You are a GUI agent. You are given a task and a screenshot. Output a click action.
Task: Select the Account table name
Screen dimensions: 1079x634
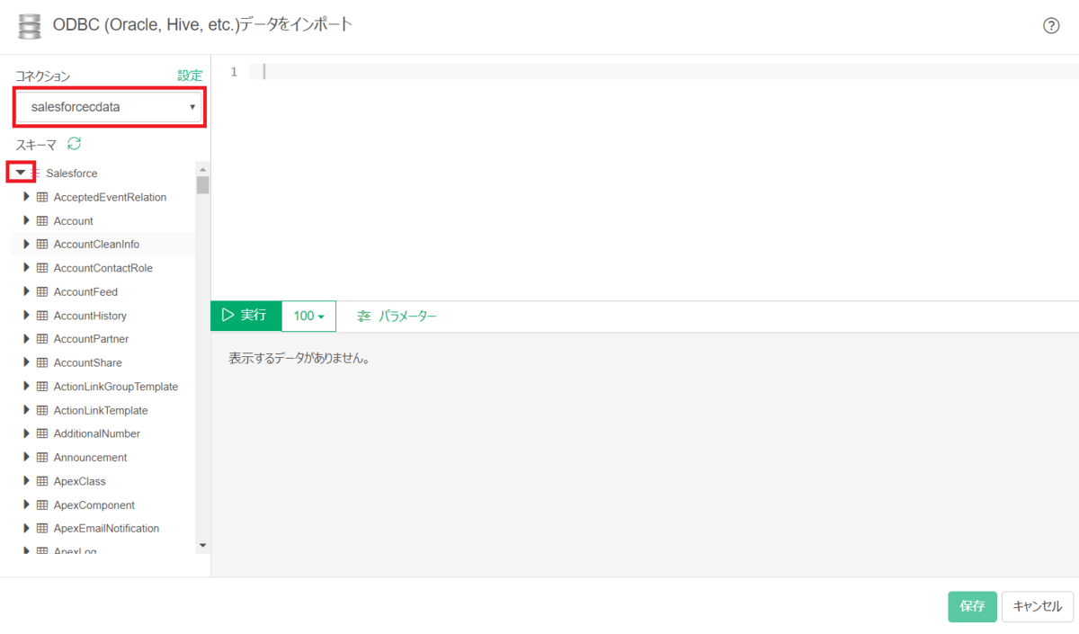74,220
